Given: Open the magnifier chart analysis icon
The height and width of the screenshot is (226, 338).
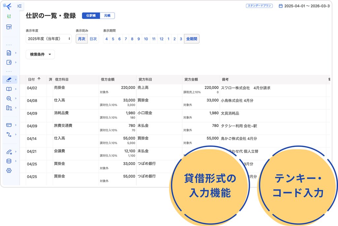Looking at the screenshot, I should click(9, 98).
